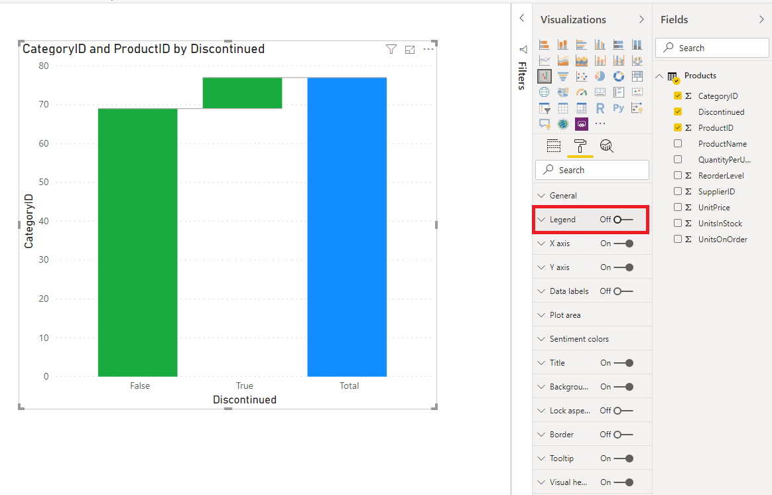The width and height of the screenshot is (772, 495).
Task: Check the ProductName field checkbox
Action: pyautogui.click(x=678, y=143)
